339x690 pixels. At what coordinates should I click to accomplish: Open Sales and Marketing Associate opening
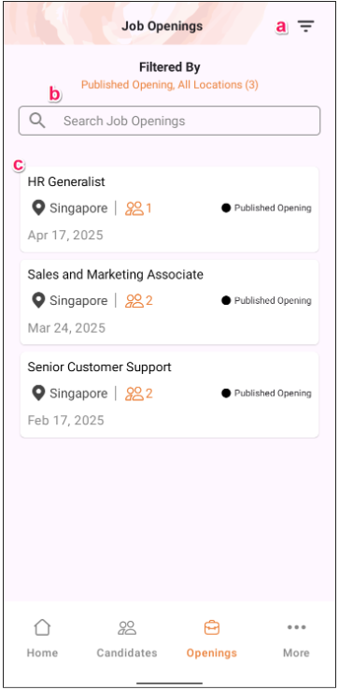[169, 302]
